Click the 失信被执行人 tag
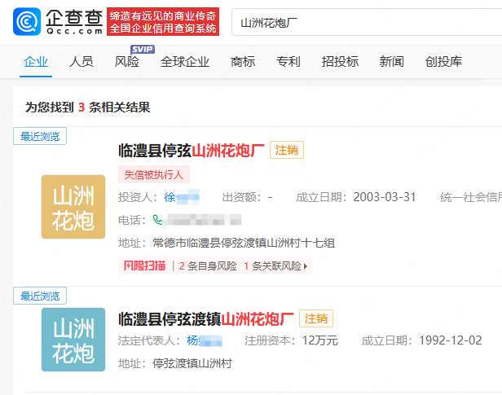 pos(155,174)
